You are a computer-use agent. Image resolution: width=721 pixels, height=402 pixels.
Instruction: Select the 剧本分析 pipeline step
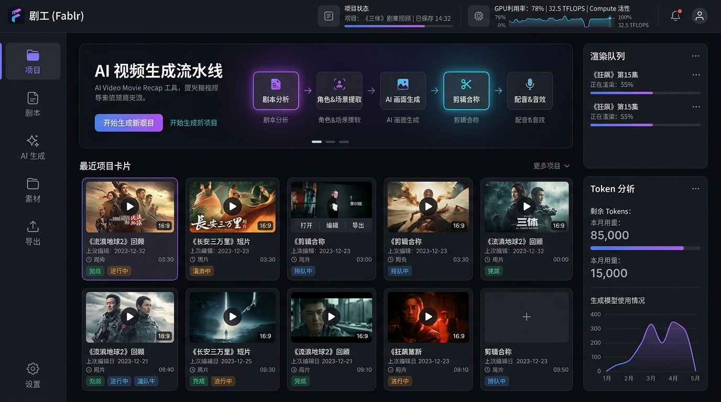276,91
